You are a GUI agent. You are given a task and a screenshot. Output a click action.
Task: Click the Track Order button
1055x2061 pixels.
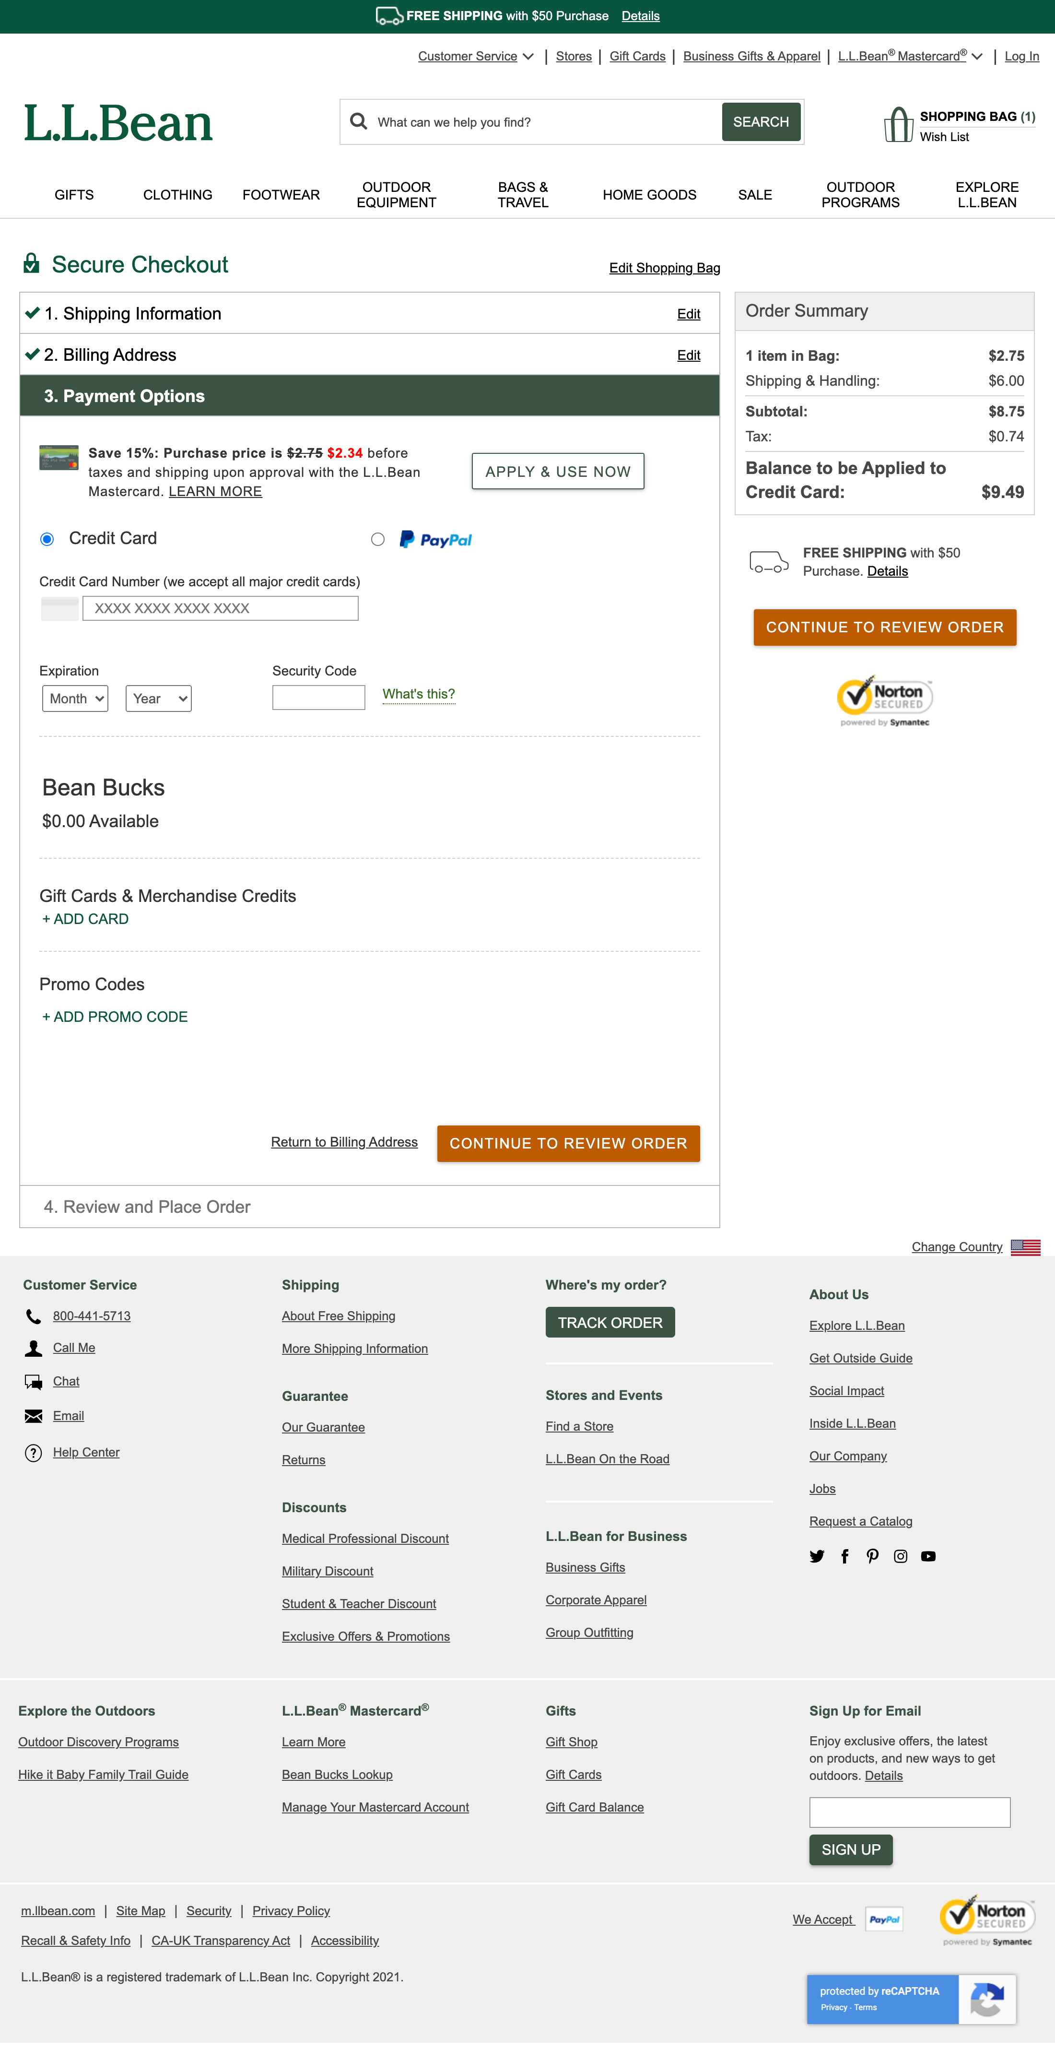point(610,1323)
